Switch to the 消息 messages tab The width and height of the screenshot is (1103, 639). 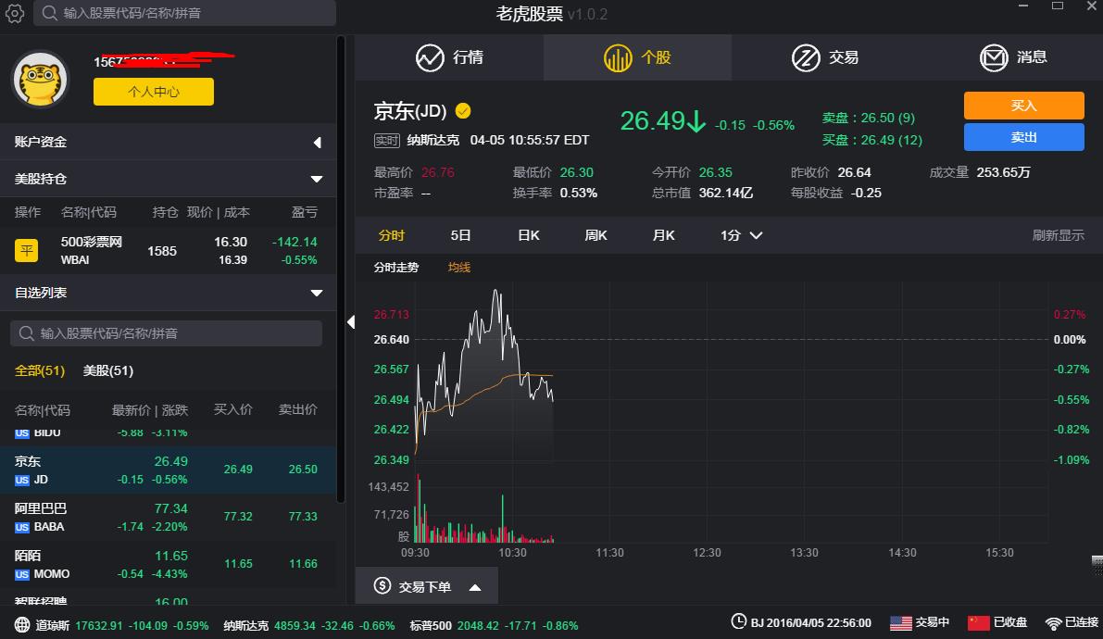pyautogui.click(x=1013, y=57)
